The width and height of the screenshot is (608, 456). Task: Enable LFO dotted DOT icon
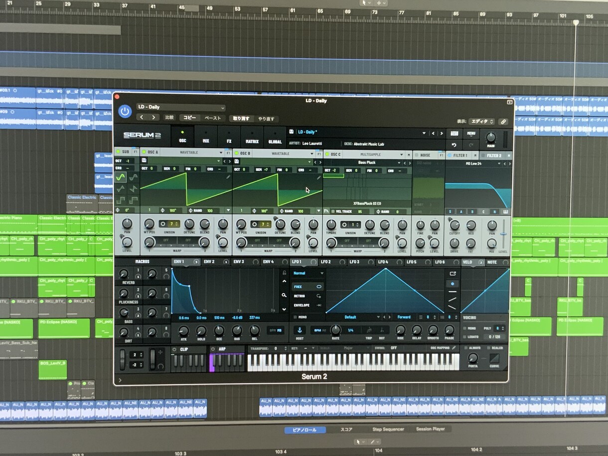[x=382, y=330]
